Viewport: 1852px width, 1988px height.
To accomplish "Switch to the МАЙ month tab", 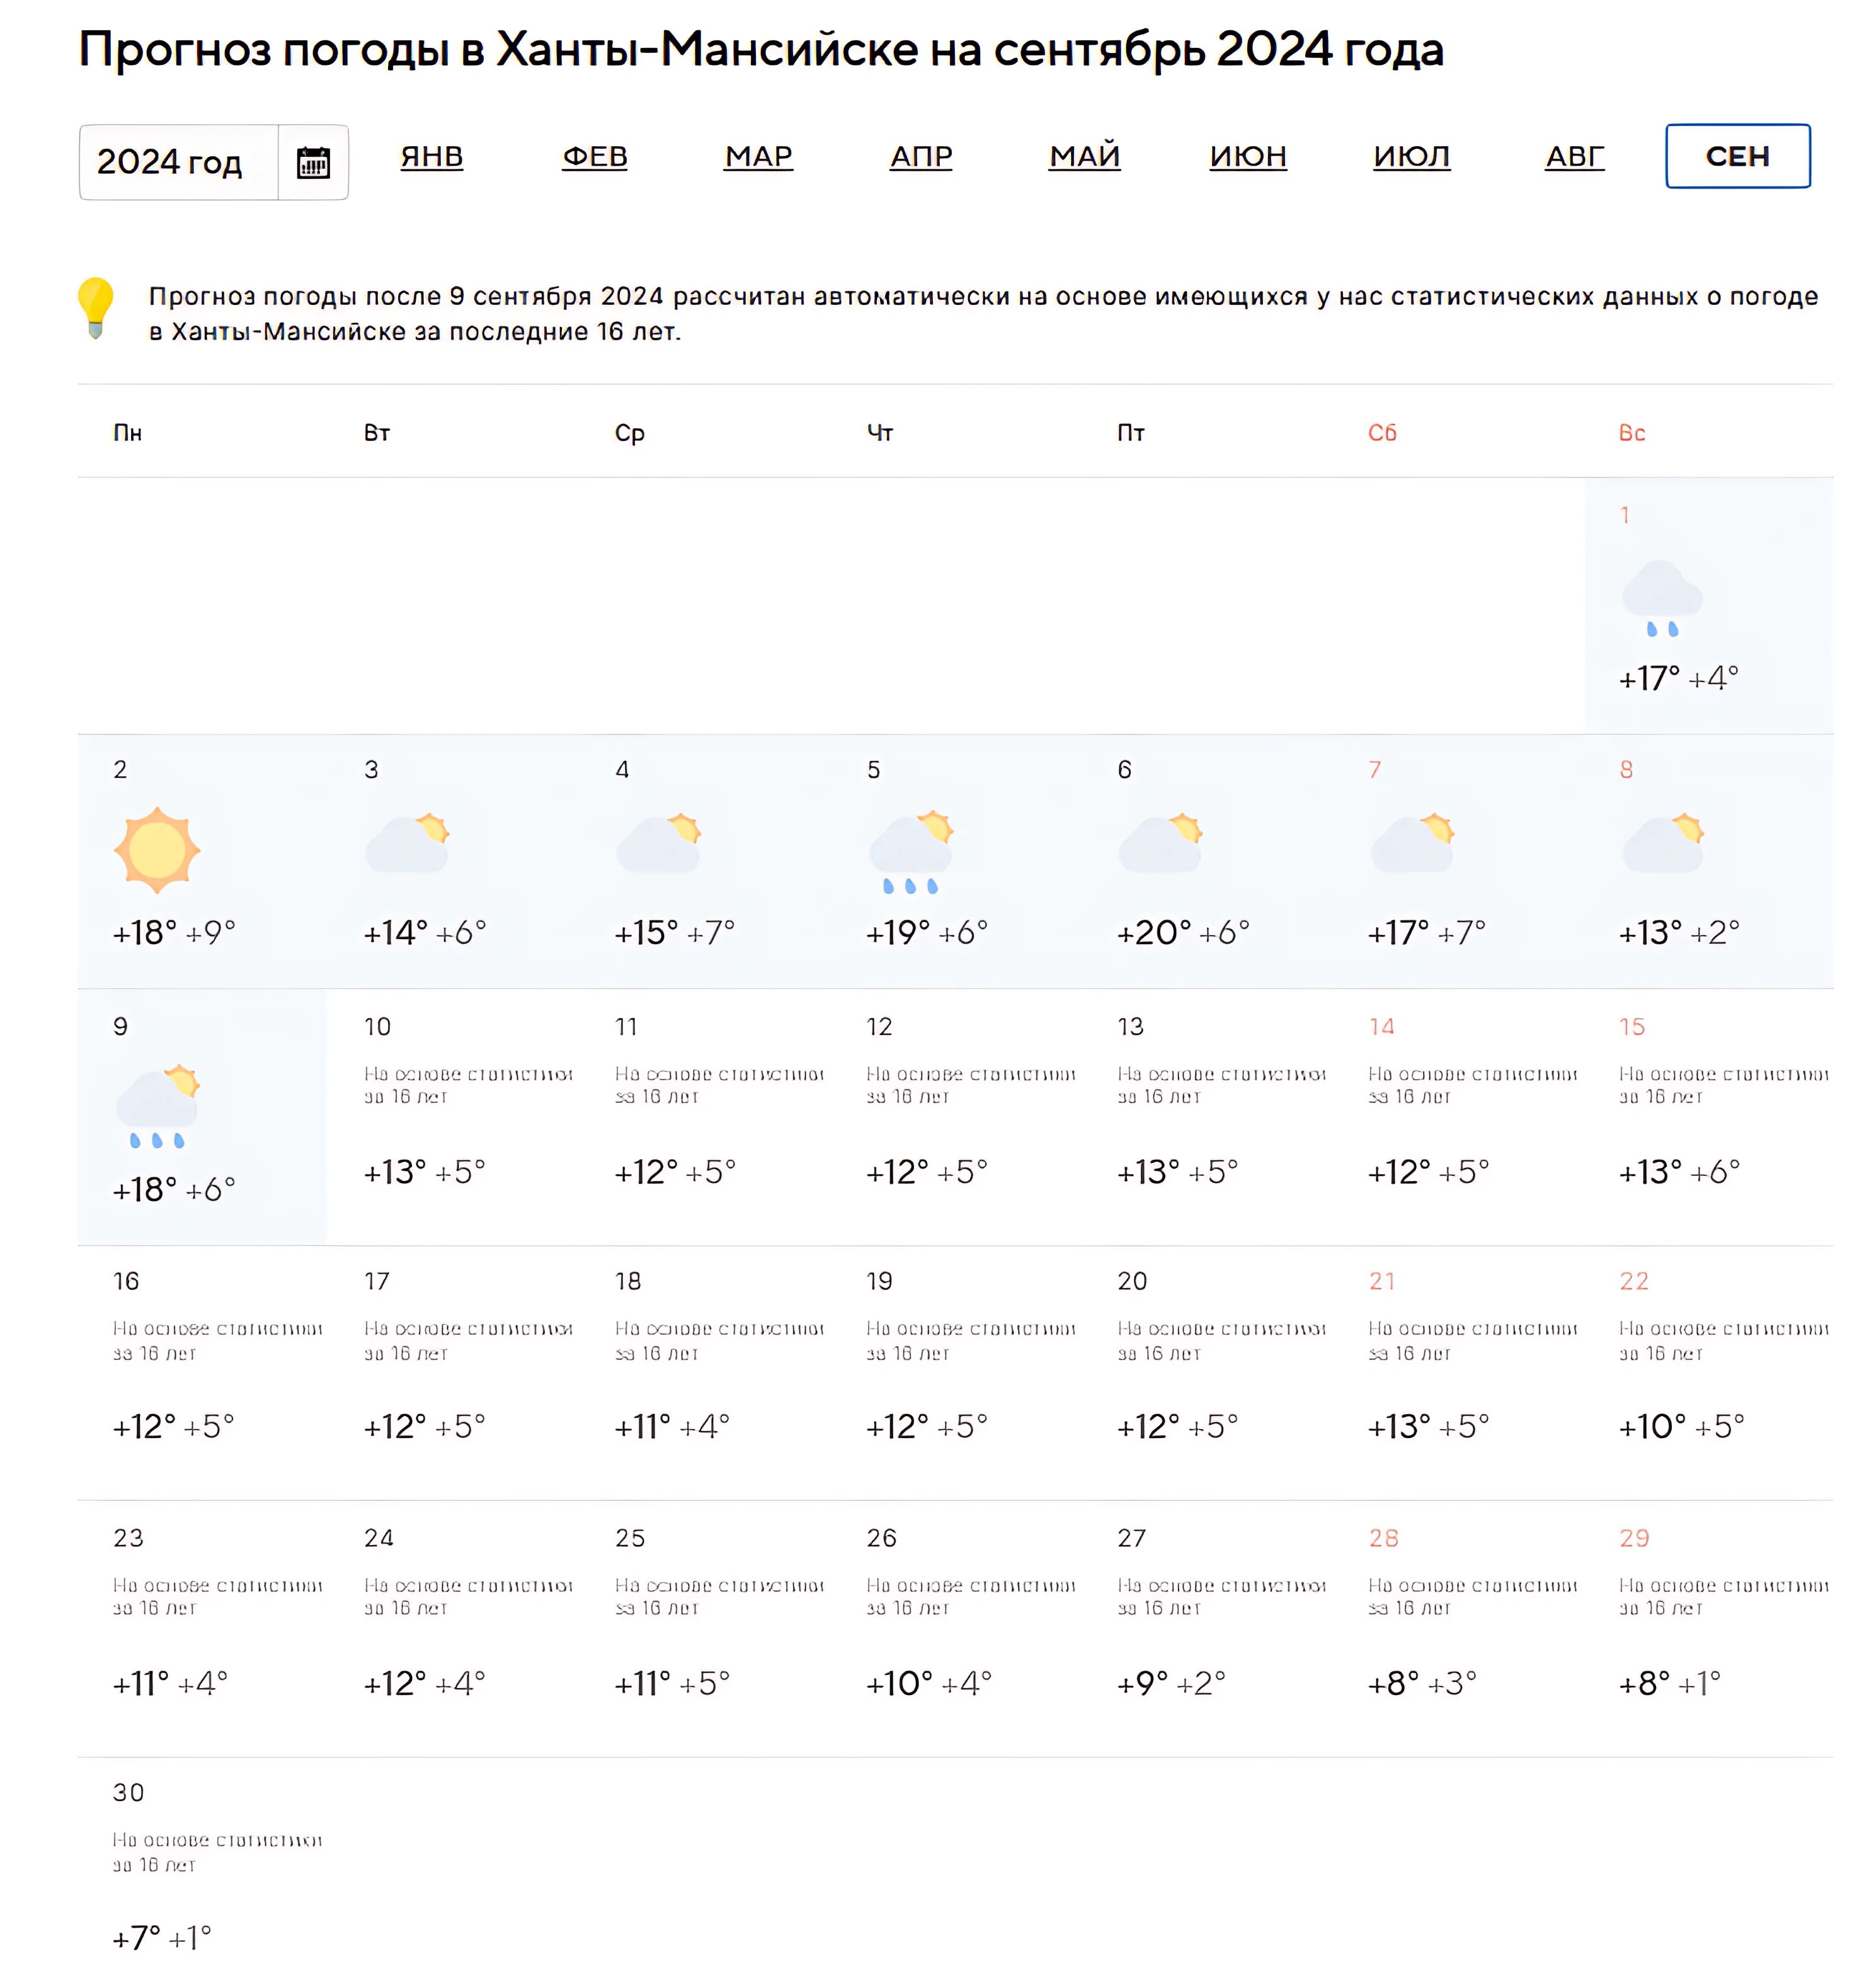I will coord(1084,156).
